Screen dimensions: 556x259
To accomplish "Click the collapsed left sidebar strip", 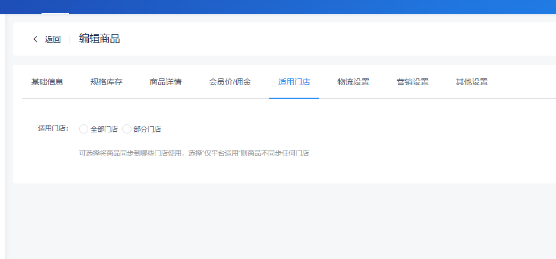I will tap(2, 136).
